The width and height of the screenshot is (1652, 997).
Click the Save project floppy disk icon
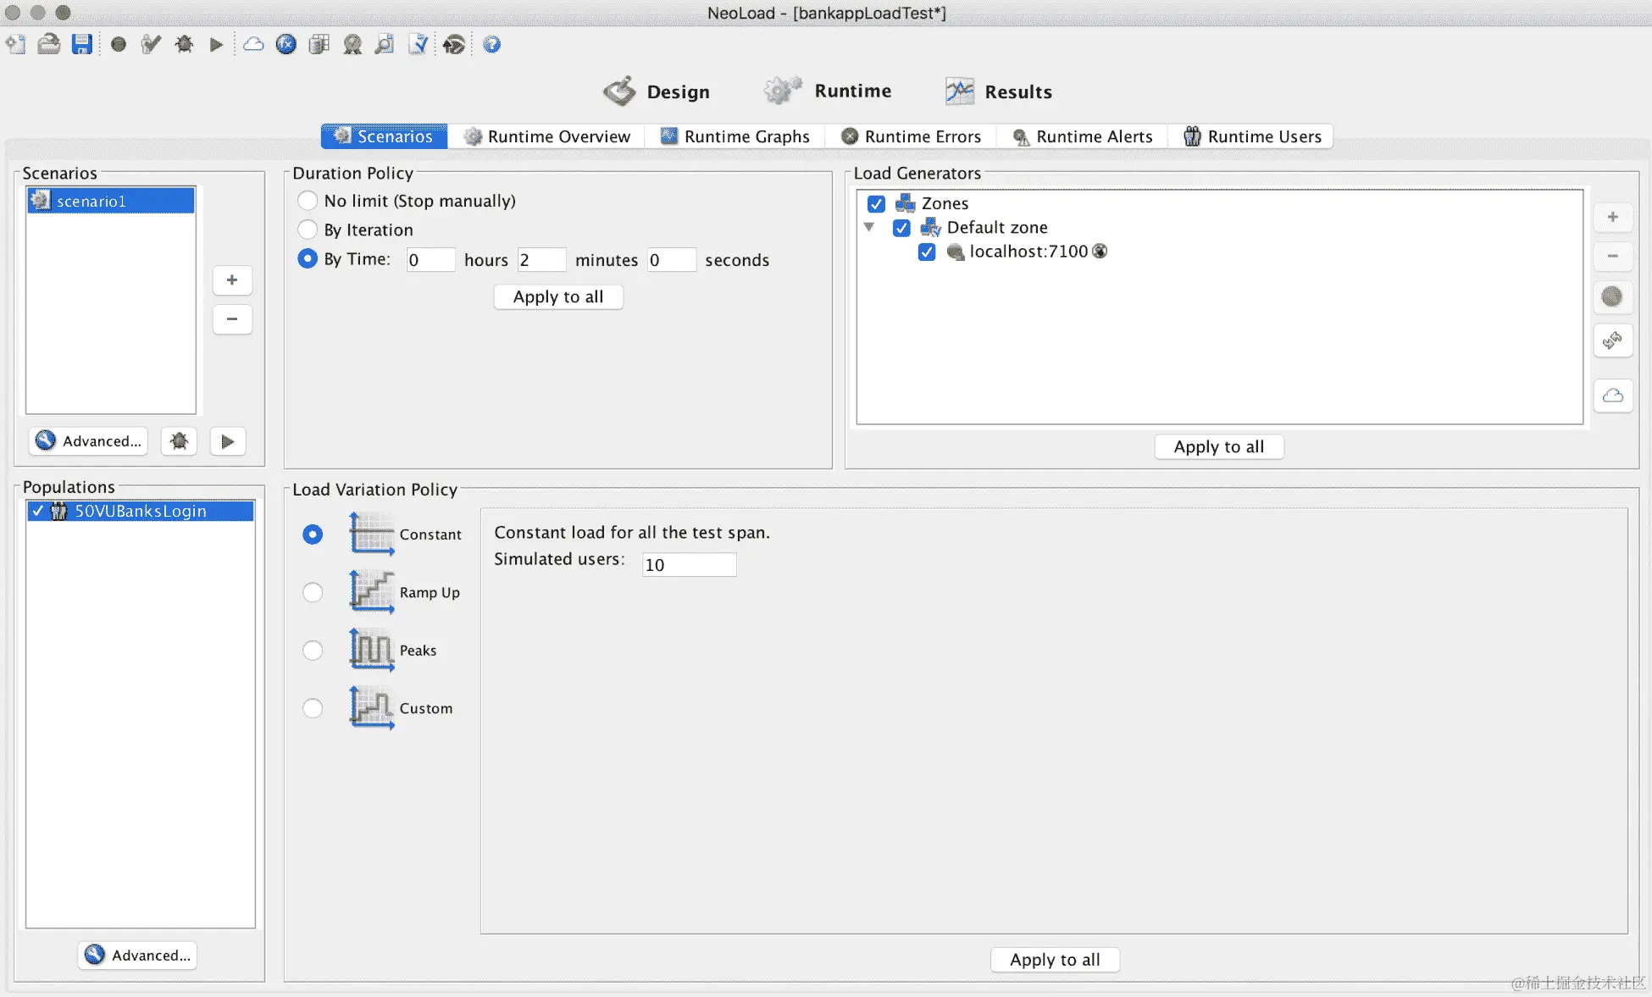[x=82, y=45]
